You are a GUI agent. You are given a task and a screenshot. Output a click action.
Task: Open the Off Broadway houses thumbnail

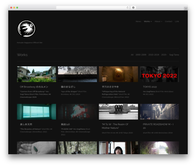tap(36, 74)
